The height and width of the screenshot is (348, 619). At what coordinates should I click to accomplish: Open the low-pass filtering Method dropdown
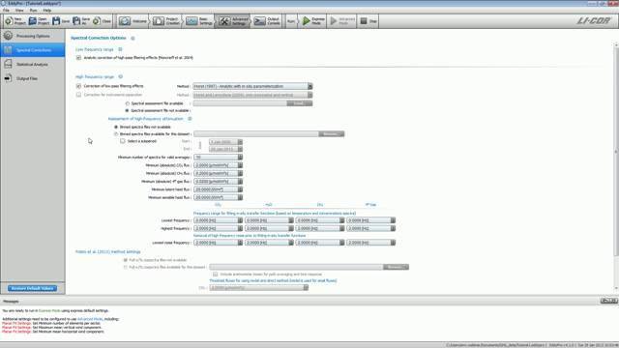(x=252, y=86)
